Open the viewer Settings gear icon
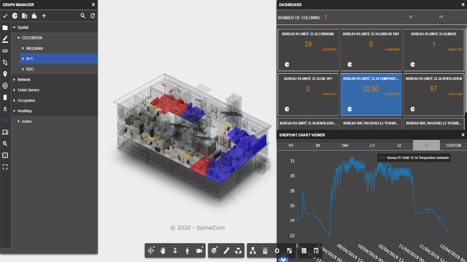 277,250
